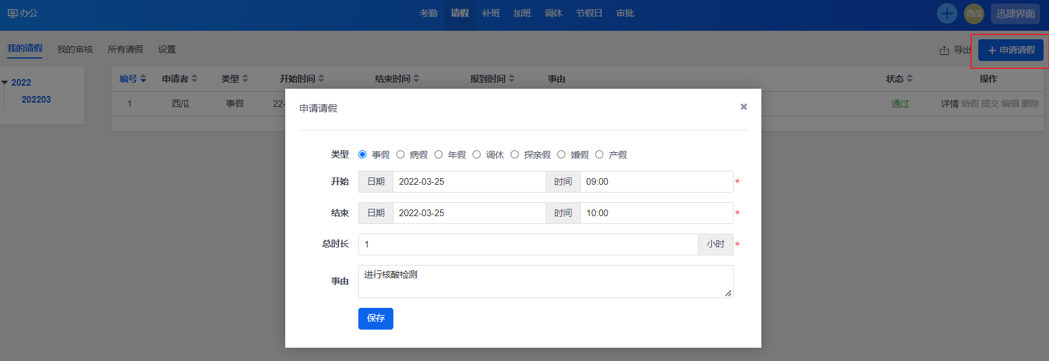Switch to 我的请假 sub-tab
This screenshot has height=361, width=1049.
[x=25, y=48]
